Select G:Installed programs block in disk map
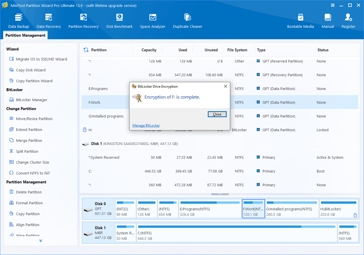The image size is (364, 255). [x=292, y=209]
